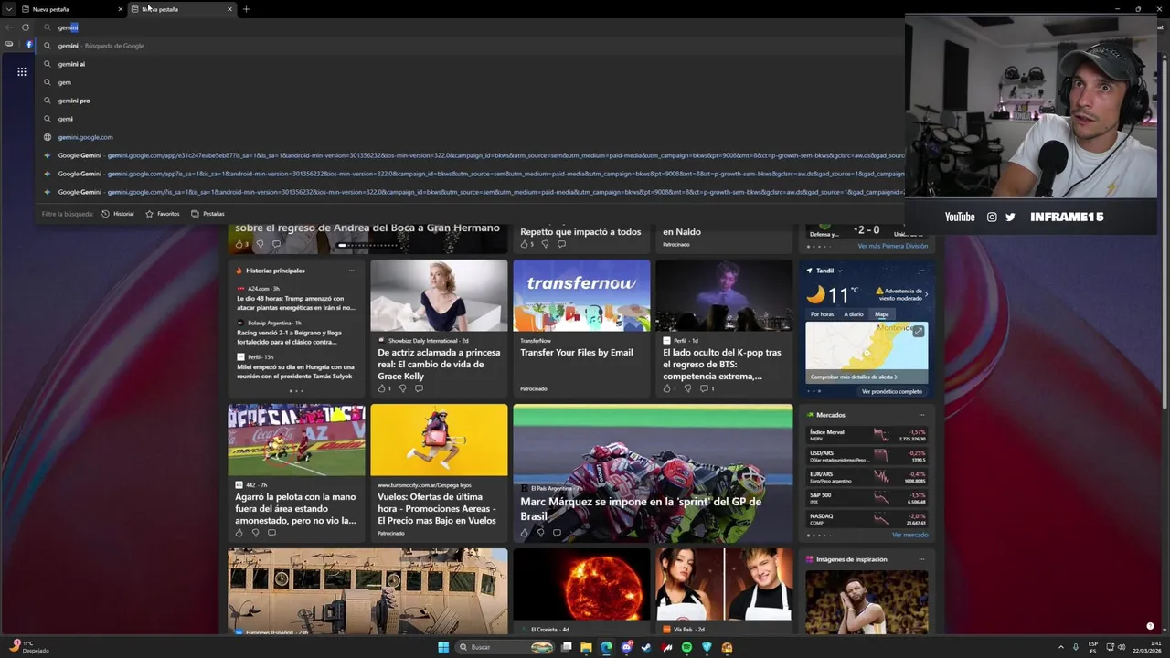This screenshot has height=658, width=1170.
Task: Open the Milei en Hungría story
Action: 294,371
